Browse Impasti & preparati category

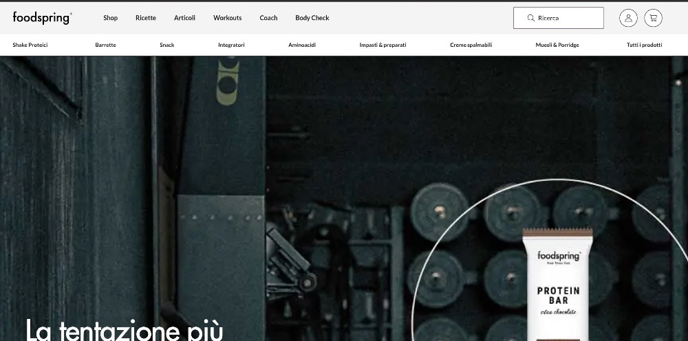(x=383, y=45)
